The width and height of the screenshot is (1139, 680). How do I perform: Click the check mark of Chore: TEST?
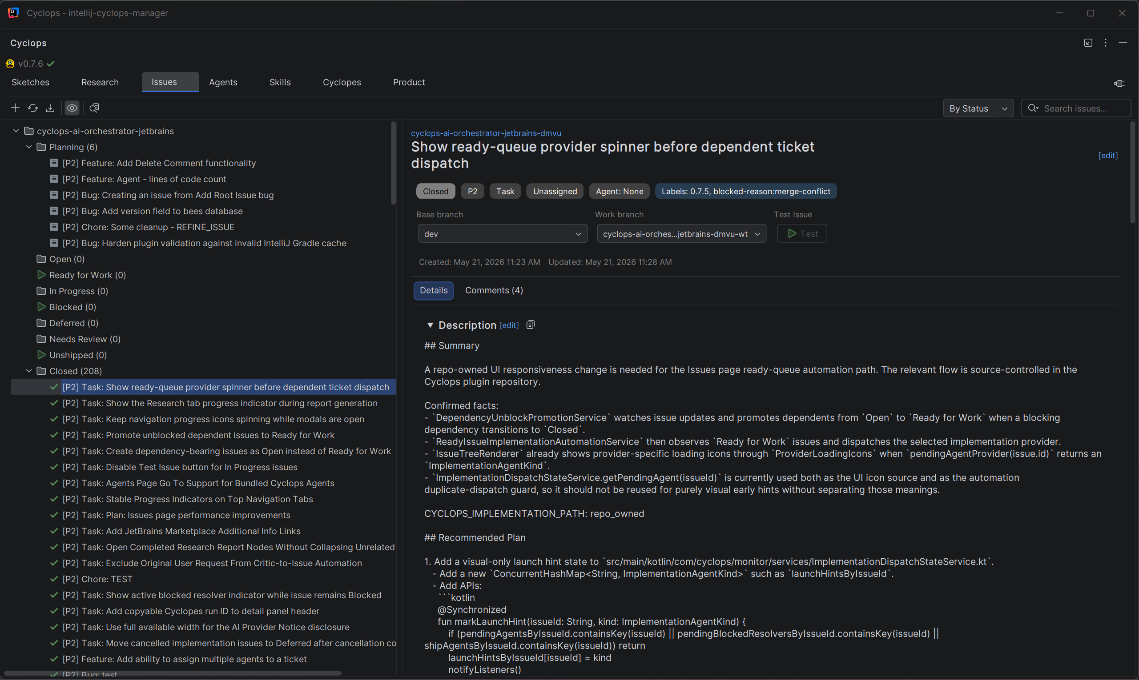point(54,579)
